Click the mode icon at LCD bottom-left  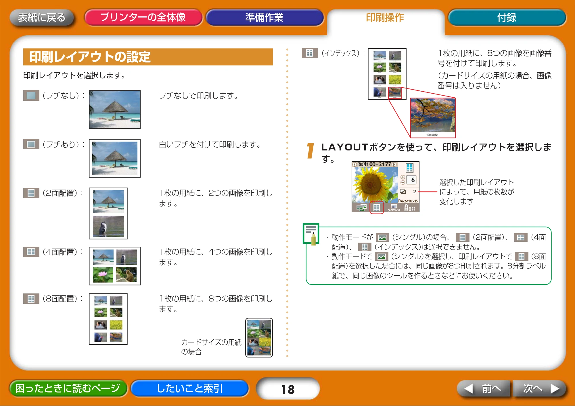(x=362, y=207)
